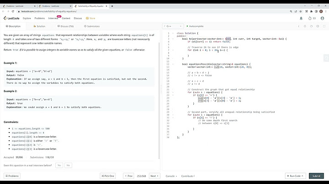Viewport: 329px width, 184px height.
Task: Click the site lock icon in address bar
Action: (19, 11)
